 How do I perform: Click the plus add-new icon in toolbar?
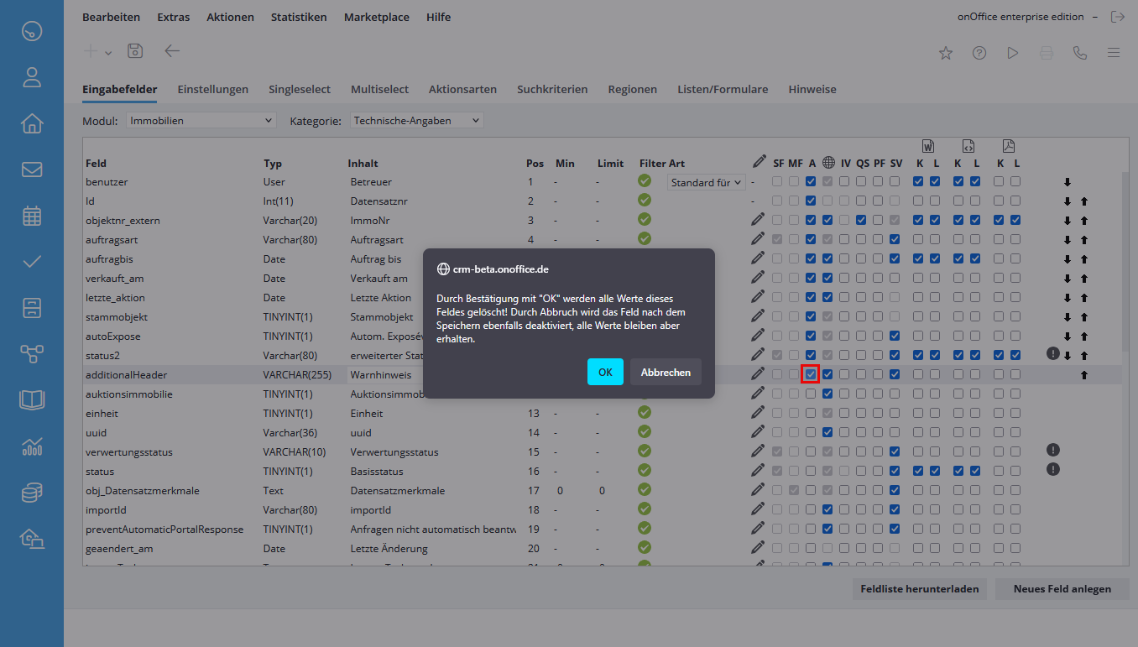tap(91, 51)
